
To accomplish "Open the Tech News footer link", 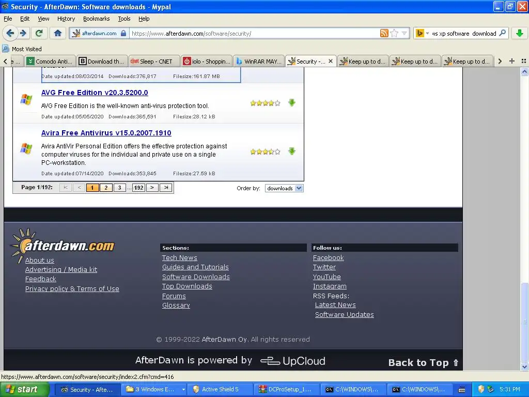I will pos(179,257).
